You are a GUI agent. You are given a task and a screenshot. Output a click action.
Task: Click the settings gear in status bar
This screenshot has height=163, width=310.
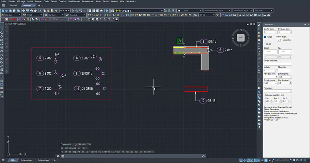coord(301,160)
